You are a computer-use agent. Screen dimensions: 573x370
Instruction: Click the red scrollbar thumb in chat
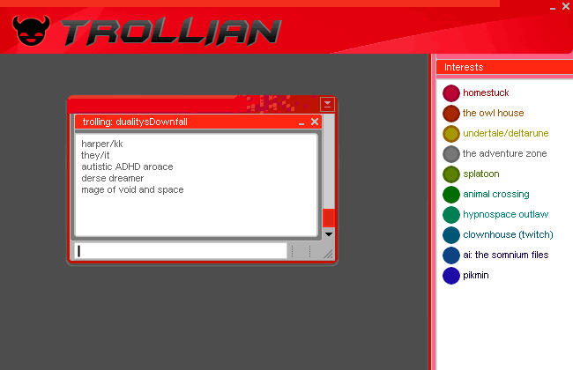tap(329, 218)
